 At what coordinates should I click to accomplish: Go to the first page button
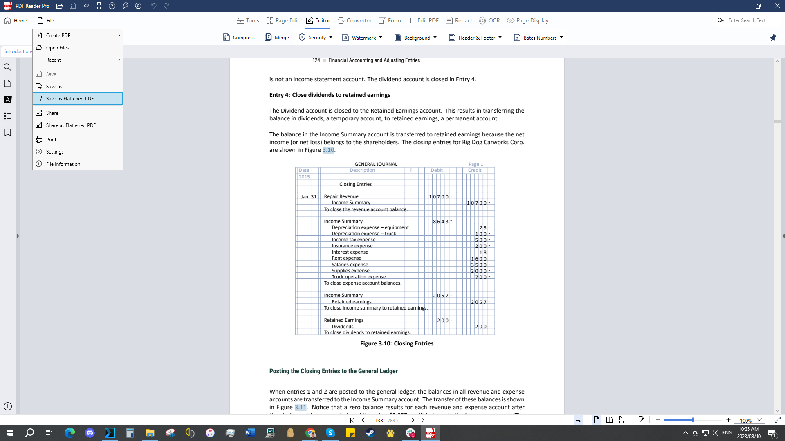coord(352,420)
